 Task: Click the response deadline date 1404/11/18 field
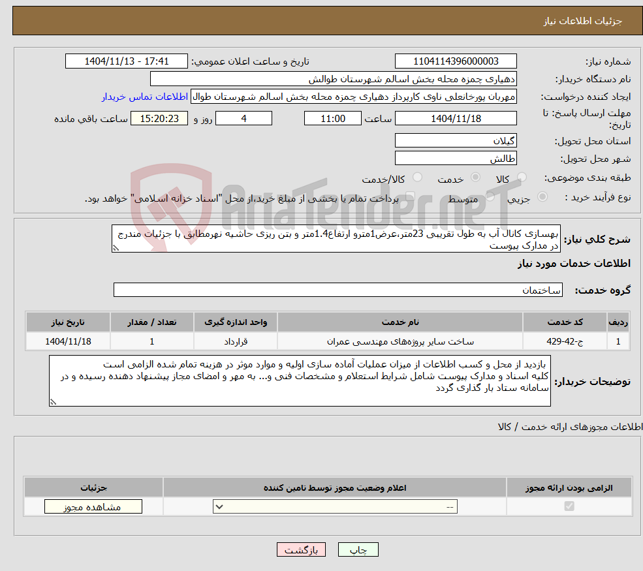tap(456, 119)
